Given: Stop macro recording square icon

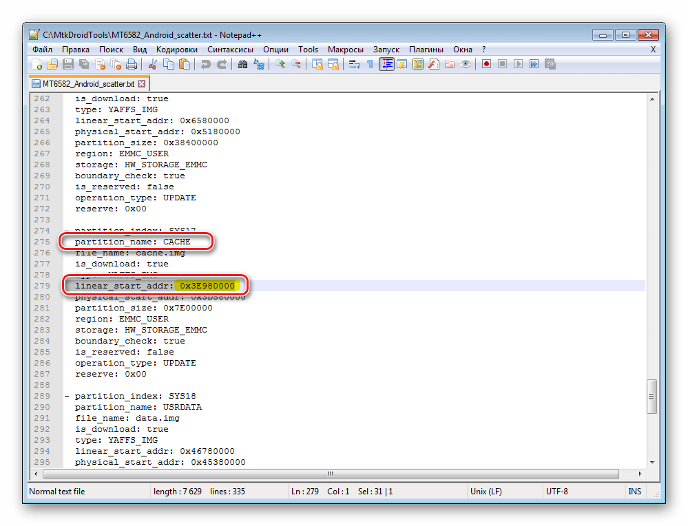Looking at the screenshot, I should pos(502,65).
